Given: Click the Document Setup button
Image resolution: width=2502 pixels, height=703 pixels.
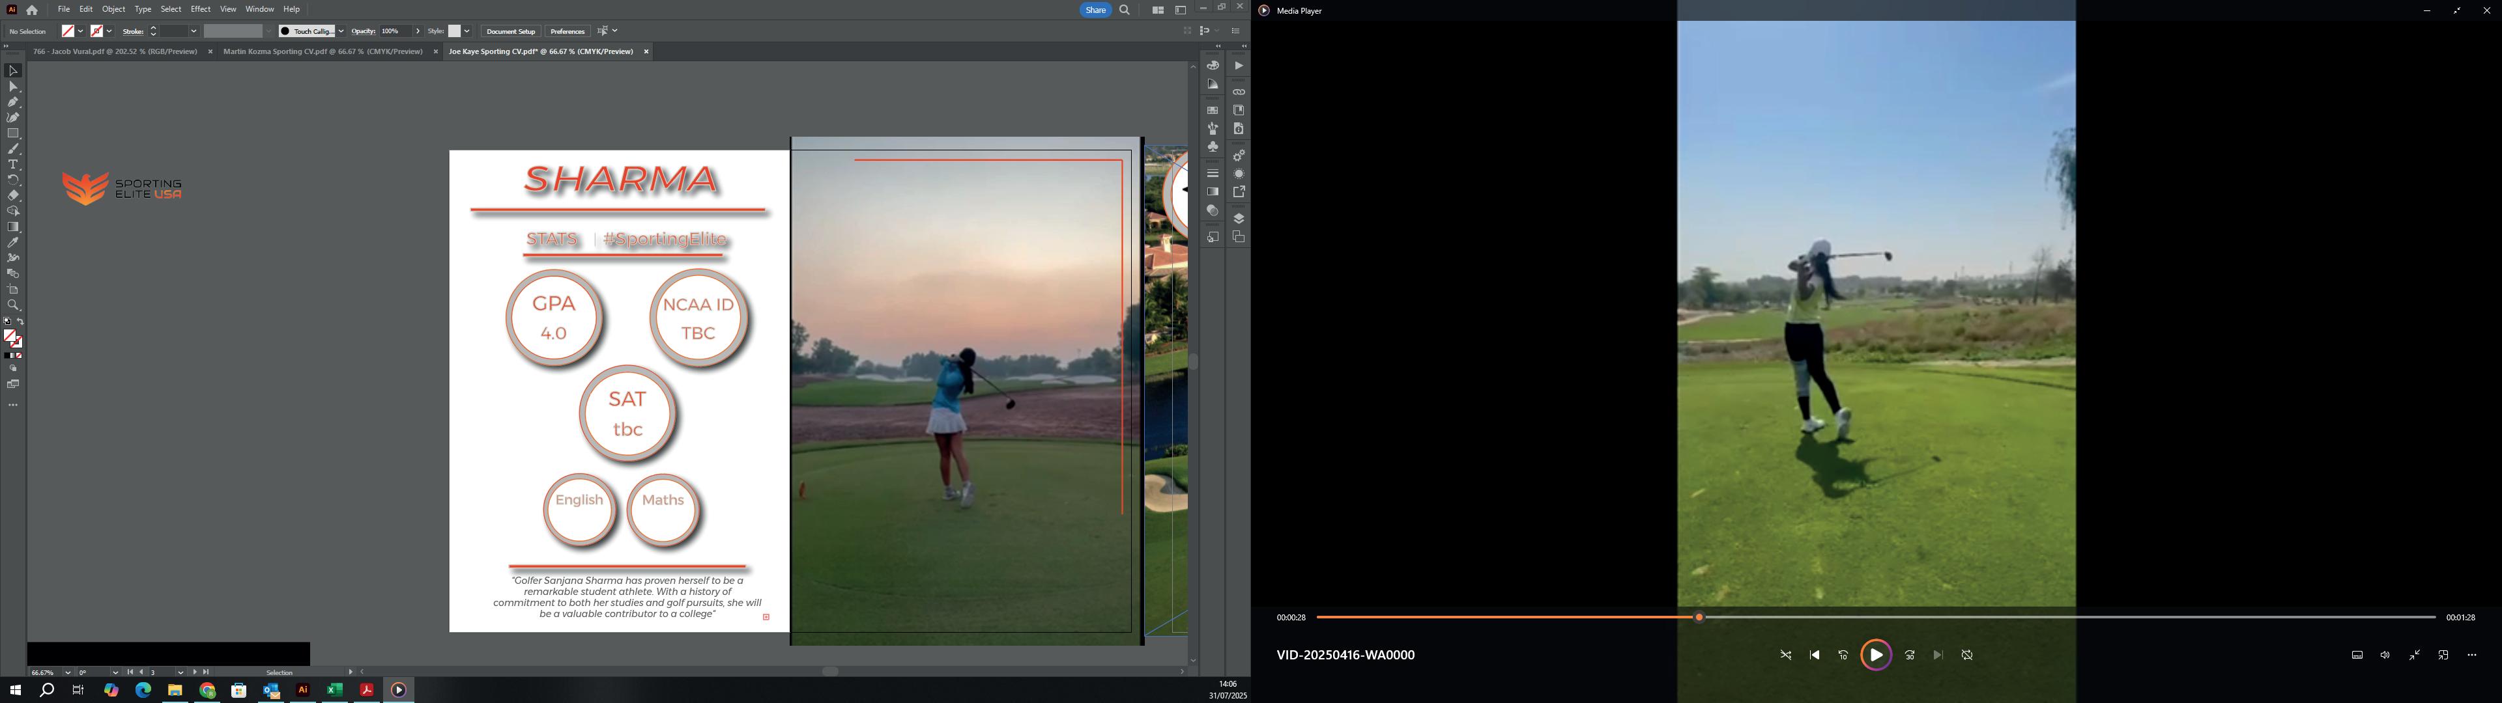Looking at the screenshot, I should tap(511, 31).
